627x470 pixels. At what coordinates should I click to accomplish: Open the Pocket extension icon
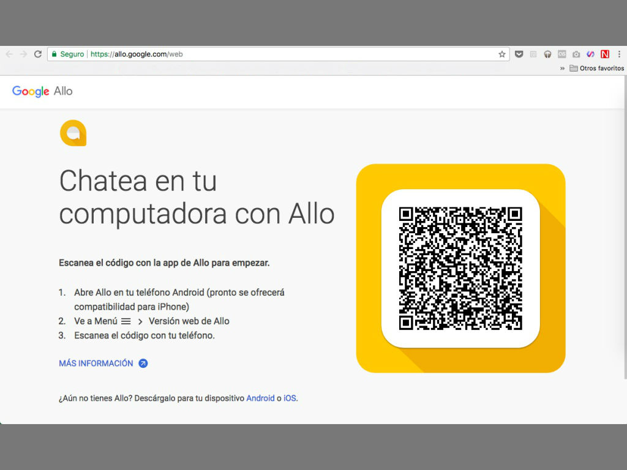(x=519, y=54)
